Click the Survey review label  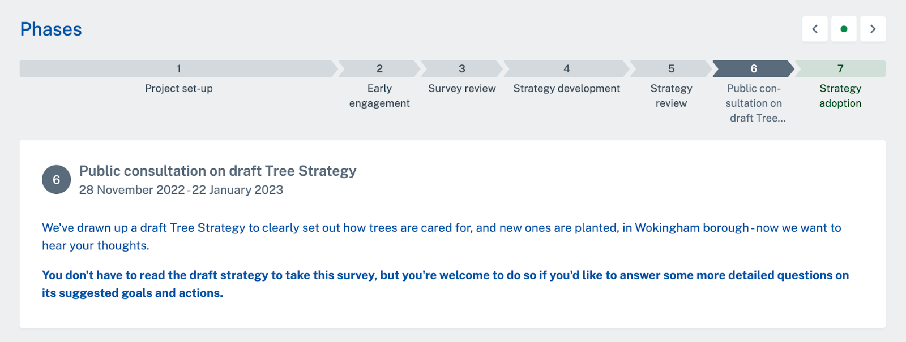[x=462, y=89]
